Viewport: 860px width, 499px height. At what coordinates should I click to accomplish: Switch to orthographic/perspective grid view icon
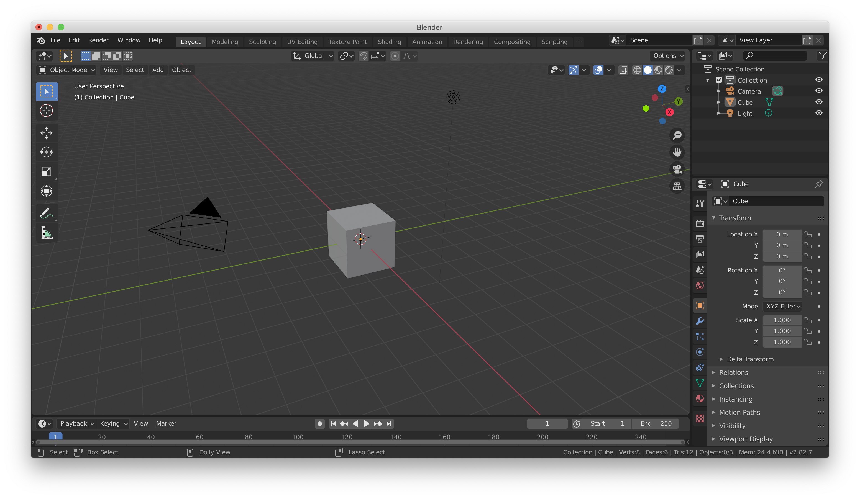click(677, 186)
